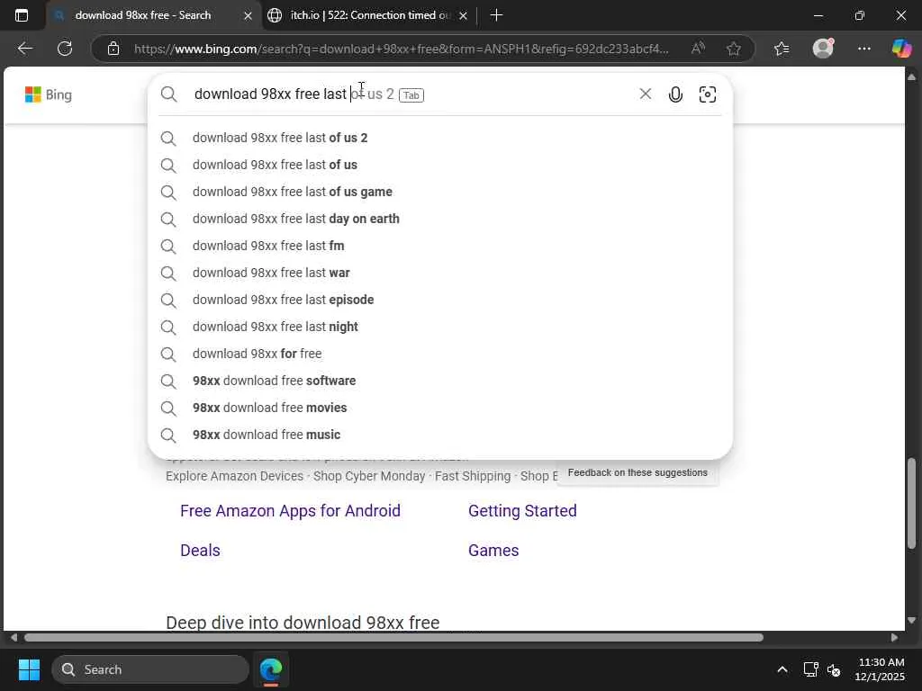This screenshot has height=691, width=922.
Task: Open Free Amazon Apps for Android link
Action: (290, 511)
